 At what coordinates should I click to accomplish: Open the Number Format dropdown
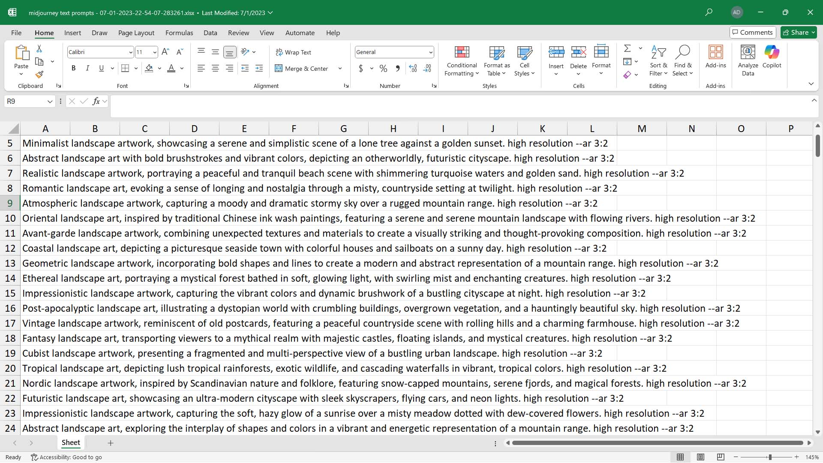(431, 52)
